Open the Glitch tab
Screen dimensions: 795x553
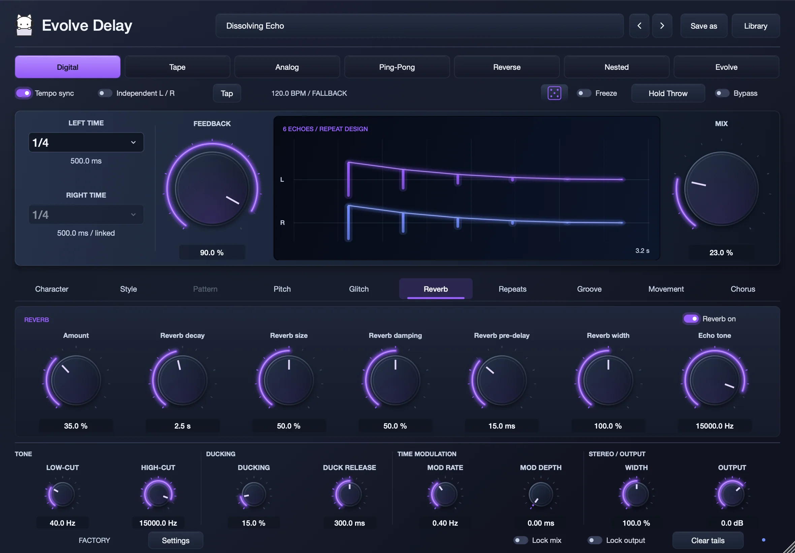pos(358,289)
